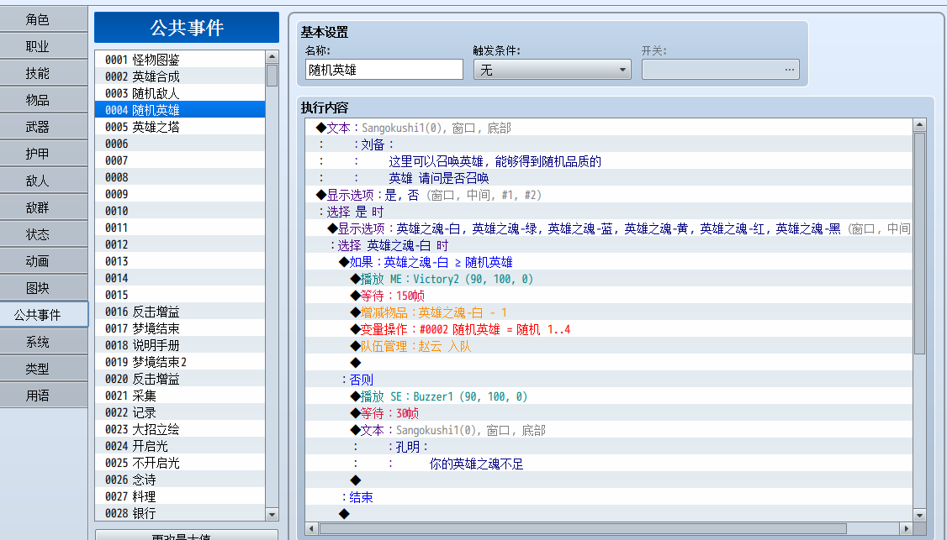Click the event list scrollbar thumb
947x540 pixels.
point(272,76)
